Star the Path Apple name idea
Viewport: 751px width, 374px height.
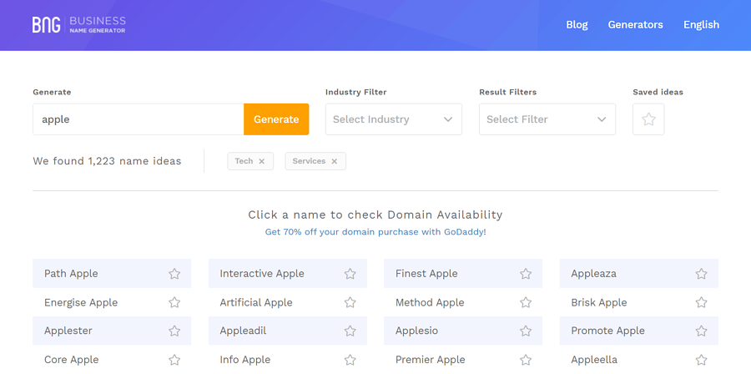pyautogui.click(x=174, y=274)
